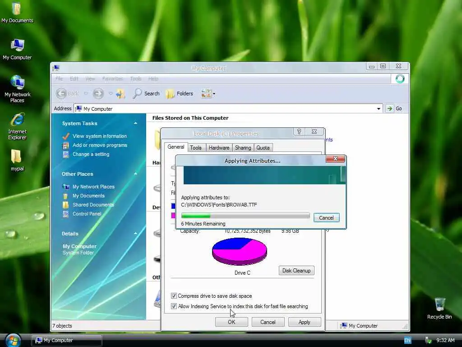The image size is (462, 347).
Task: Click the EN language indicator in tray
Action: tap(407, 341)
